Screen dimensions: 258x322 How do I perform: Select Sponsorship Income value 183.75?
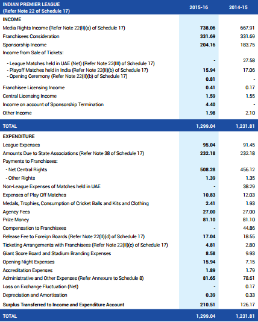[247, 45]
